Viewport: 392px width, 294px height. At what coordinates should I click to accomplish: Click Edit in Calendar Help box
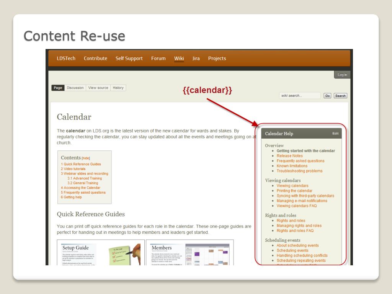tap(335, 134)
